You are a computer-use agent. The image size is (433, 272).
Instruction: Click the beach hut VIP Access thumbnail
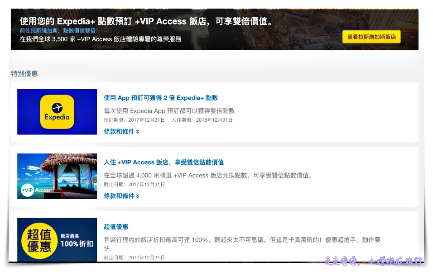click(57, 176)
